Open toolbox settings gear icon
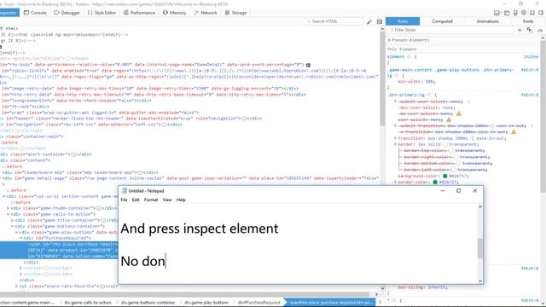The height and width of the screenshot is (307, 546). [524, 13]
